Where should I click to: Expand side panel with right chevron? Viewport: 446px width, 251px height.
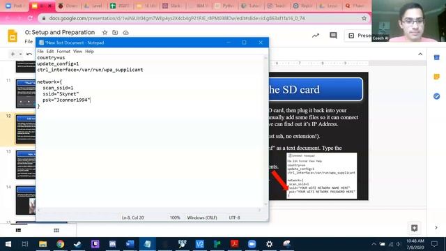tap(436, 227)
